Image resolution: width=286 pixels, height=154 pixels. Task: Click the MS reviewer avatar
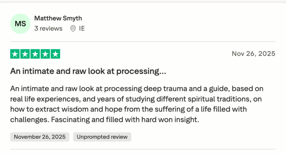pyautogui.click(x=20, y=23)
